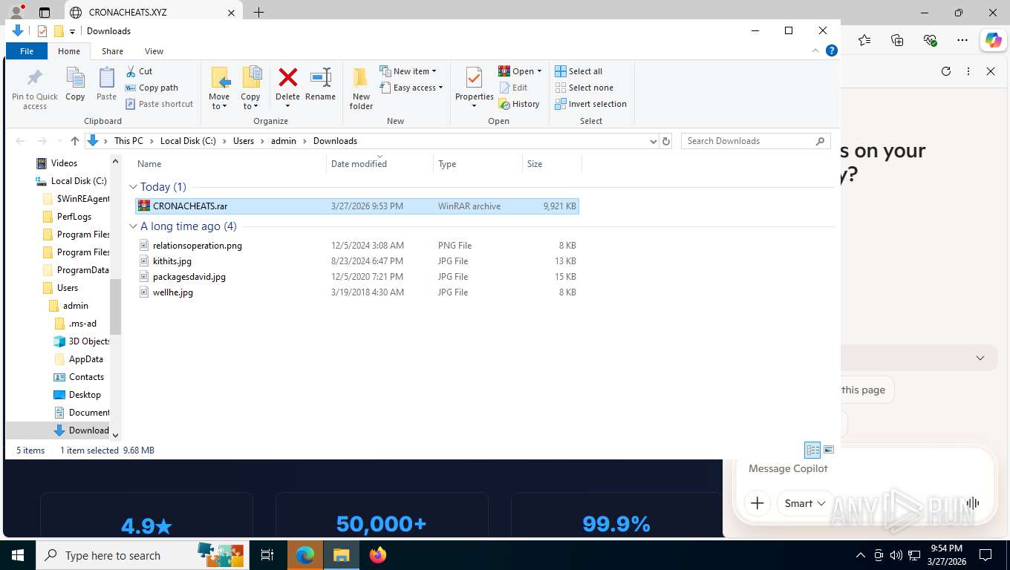Open the New item dropdown
The image size is (1010, 570).
tap(408, 71)
